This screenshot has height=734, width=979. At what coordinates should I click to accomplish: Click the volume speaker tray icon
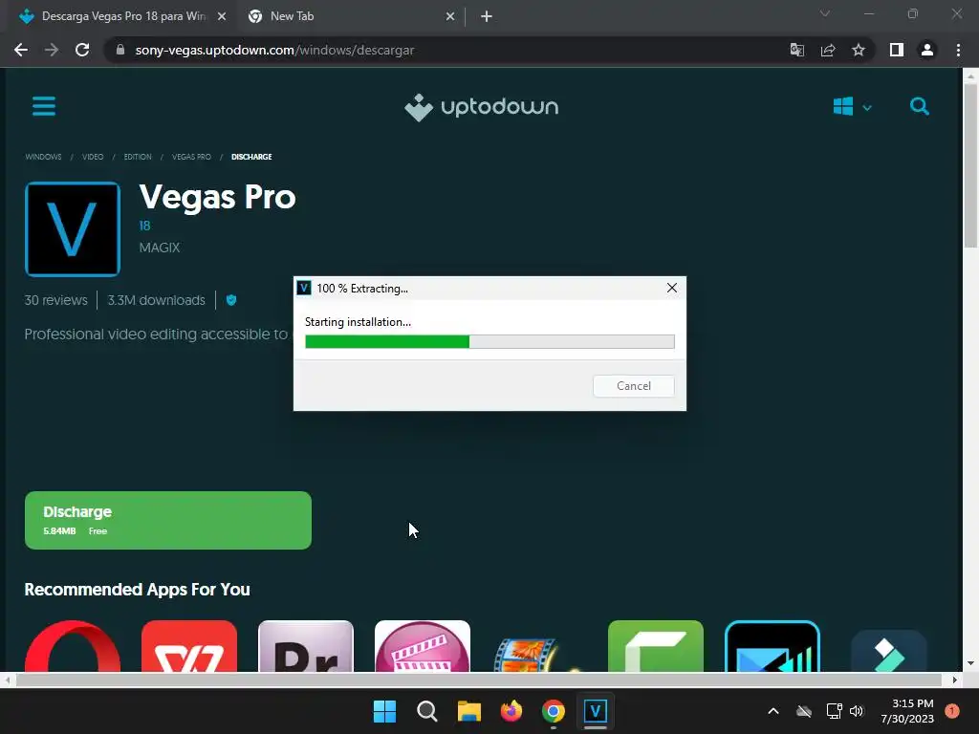tap(857, 711)
